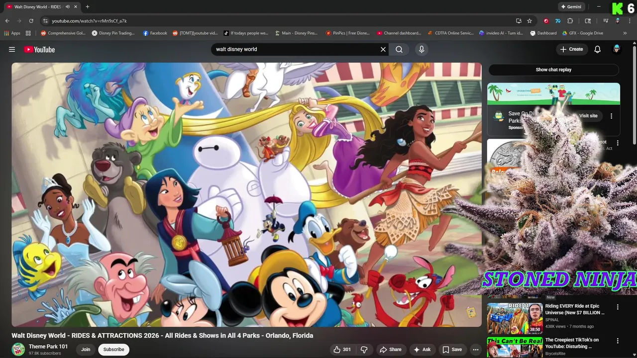Open Main - Disney Pins bookmark

point(296,33)
